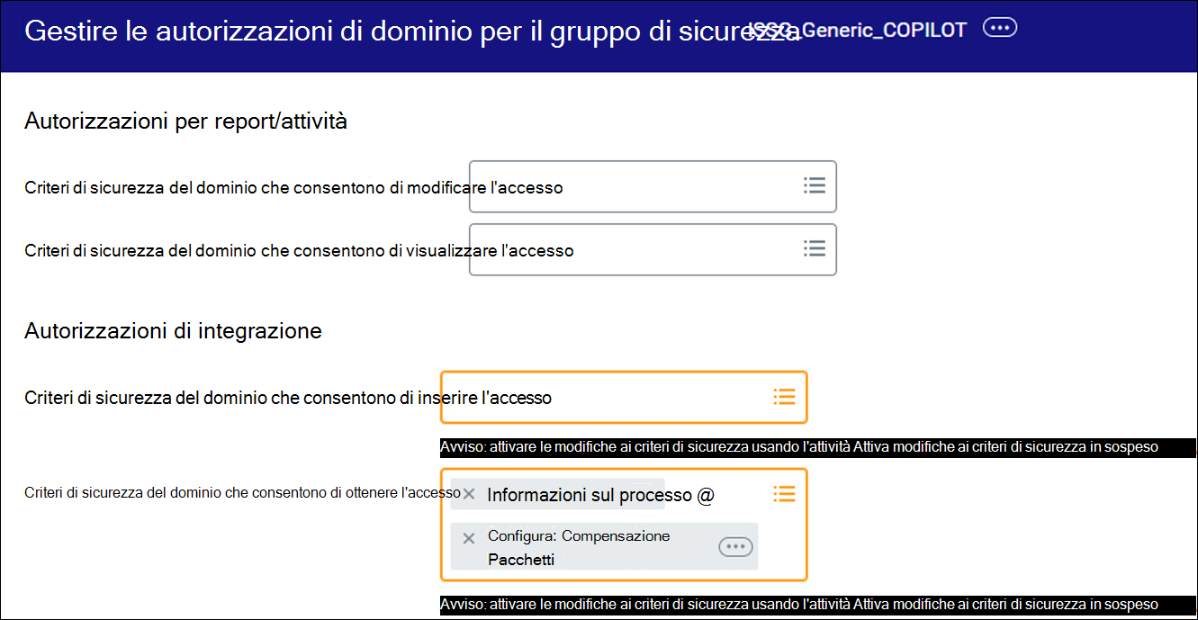Open related actions menu beside ISSG_Generic_COPILOT

click(x=1000, y=28)
